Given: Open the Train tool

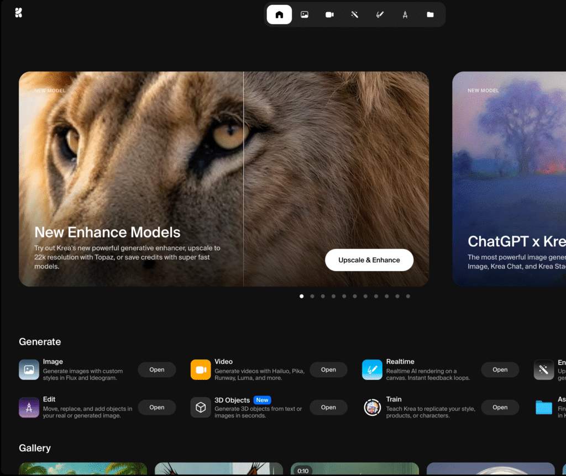Looking at the screenshot, I should pyautogui.click(x=500, y=407).
